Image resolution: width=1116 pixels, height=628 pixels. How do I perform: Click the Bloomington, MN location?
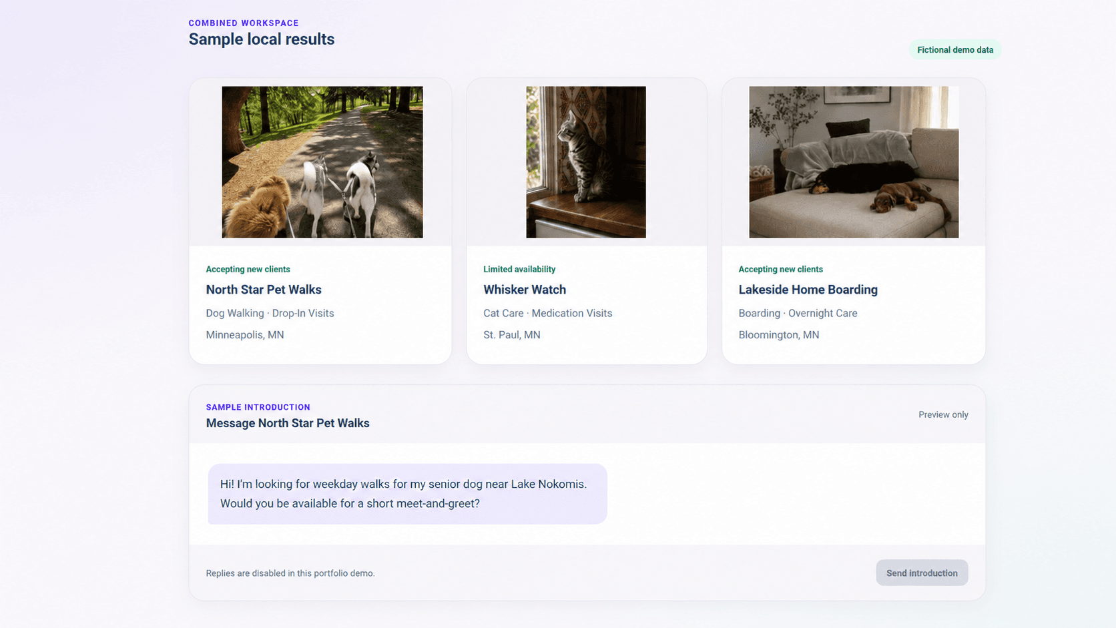click(779, 335)
